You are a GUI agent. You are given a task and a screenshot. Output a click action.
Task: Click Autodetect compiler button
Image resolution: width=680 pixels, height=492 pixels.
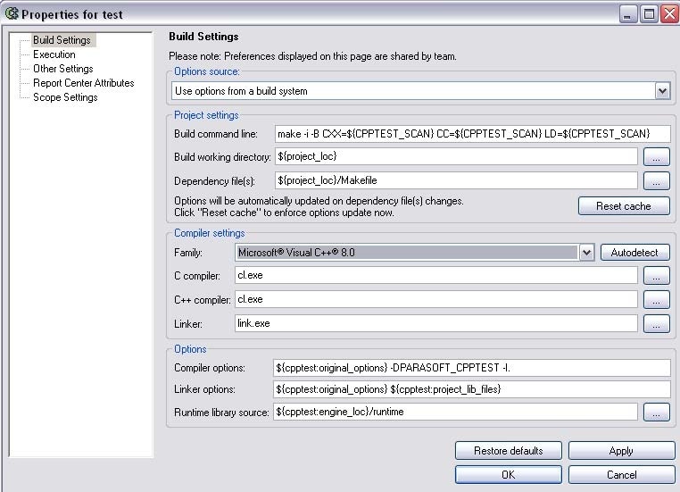pos(634,253)
